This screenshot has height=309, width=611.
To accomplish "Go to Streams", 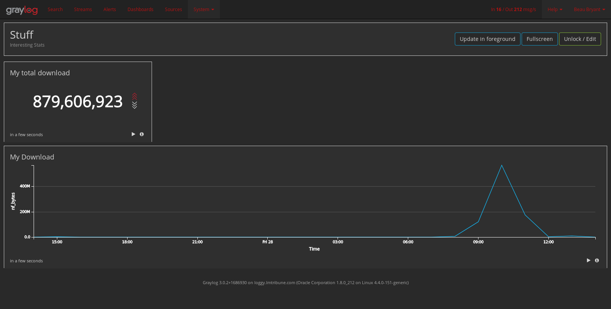I will (x=83, y=10).
